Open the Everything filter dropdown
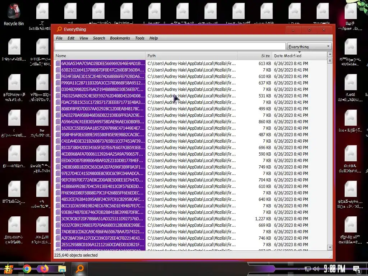This screenshot has width=368, height=276. click(309, 46)
